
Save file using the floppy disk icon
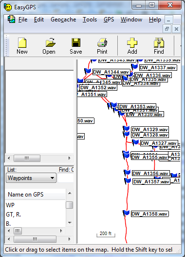[x=76, y=42]
